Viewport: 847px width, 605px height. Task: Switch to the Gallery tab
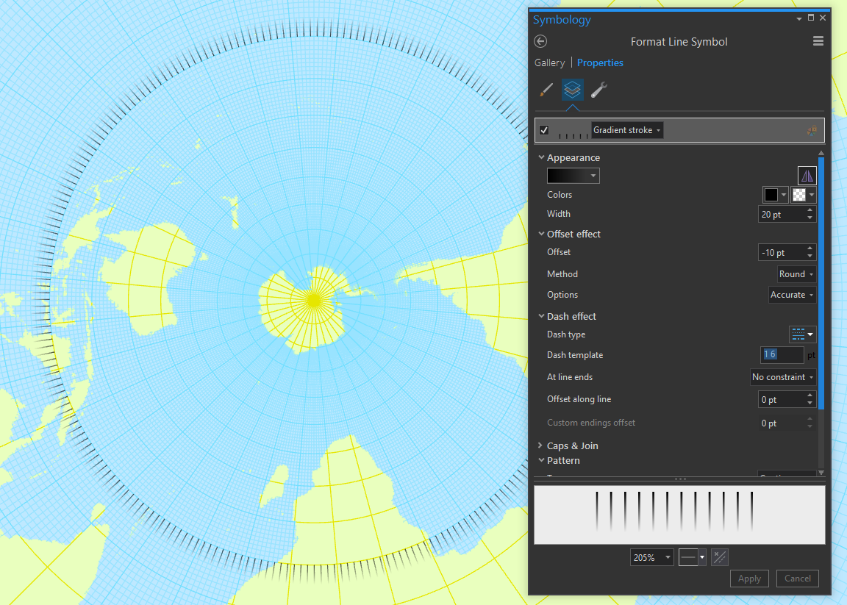coord(549,62)
